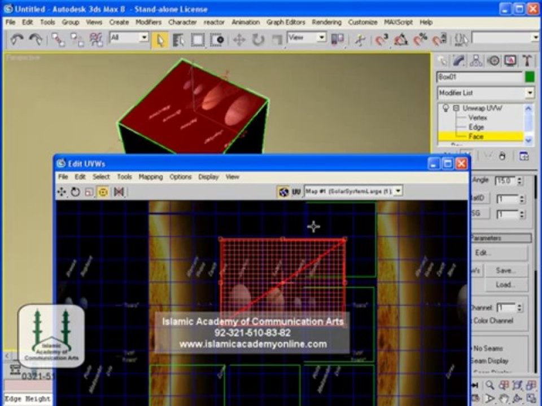The image size is (542, 406).
Task: Switch to the Hierarchy command panel tab
Action: 476,61
